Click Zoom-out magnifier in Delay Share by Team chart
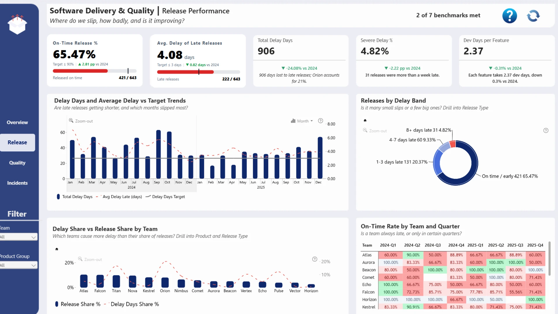 [x=80, y=259]
